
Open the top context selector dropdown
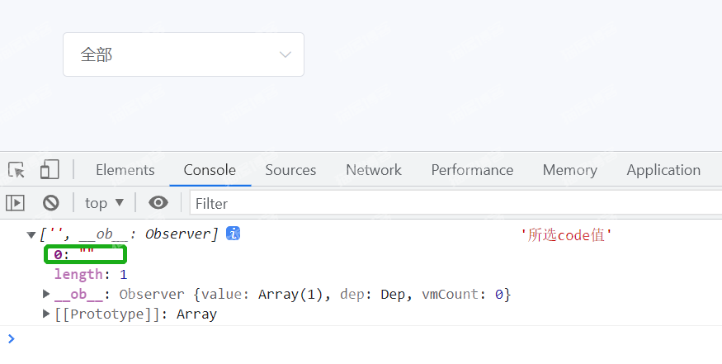click(104, 202)
